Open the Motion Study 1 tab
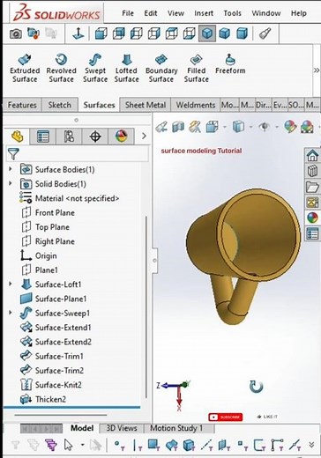Image resolution: width=321 pixels, height=458 pixels. coord(176,428)
